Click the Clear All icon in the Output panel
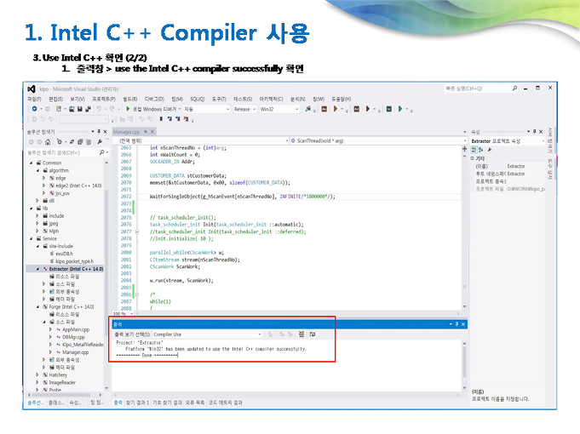The image size is (580, 434). tap(301, 334)
